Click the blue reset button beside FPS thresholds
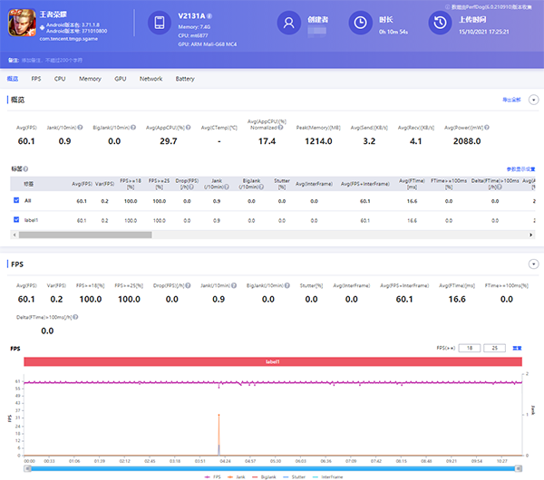Image resolution: width=544 pixels, height=480 pixels. click(518, 347)
